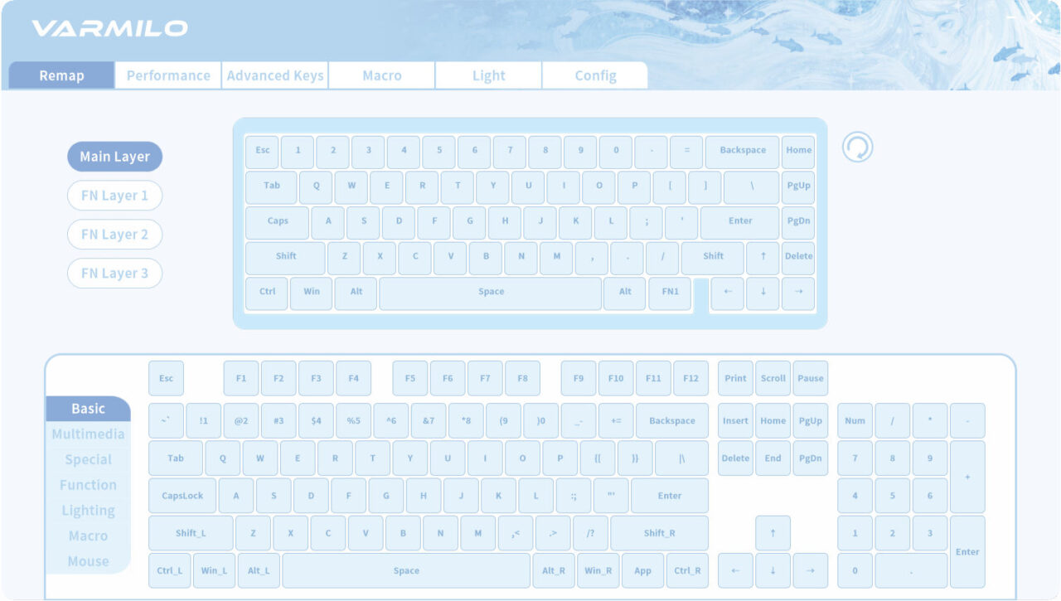Open the Config tab
This screenshot has width=1061, height=601.
(595, 75)
